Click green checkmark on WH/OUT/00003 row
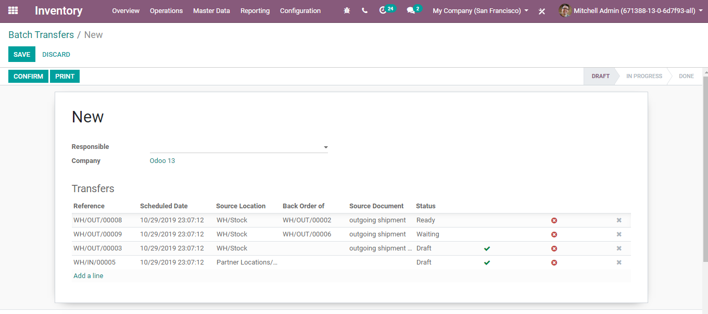708x314 pixels. 487,248
